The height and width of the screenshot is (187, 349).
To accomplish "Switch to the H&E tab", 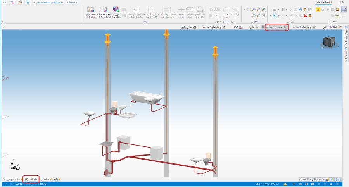I will pyautogui.click(x=237, y=27).
